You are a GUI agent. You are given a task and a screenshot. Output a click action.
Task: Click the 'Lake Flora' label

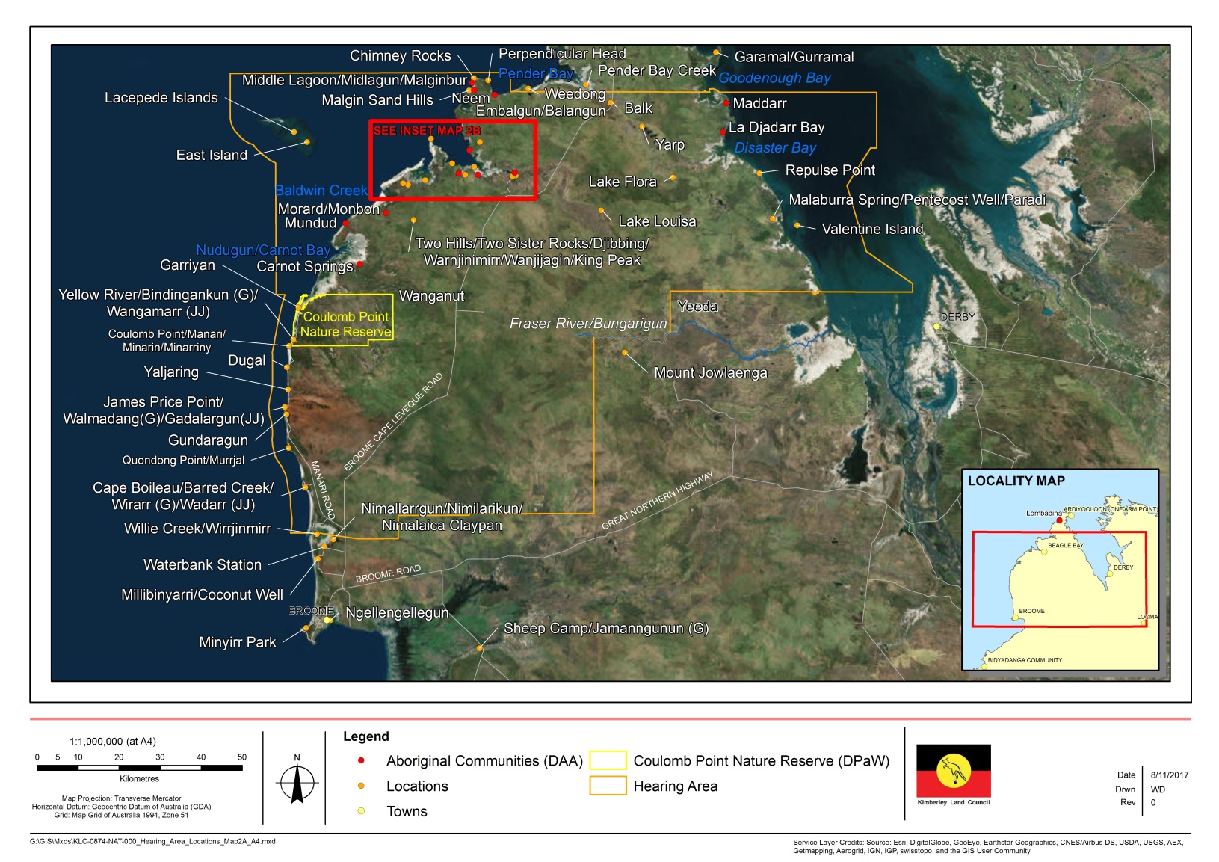623,182
